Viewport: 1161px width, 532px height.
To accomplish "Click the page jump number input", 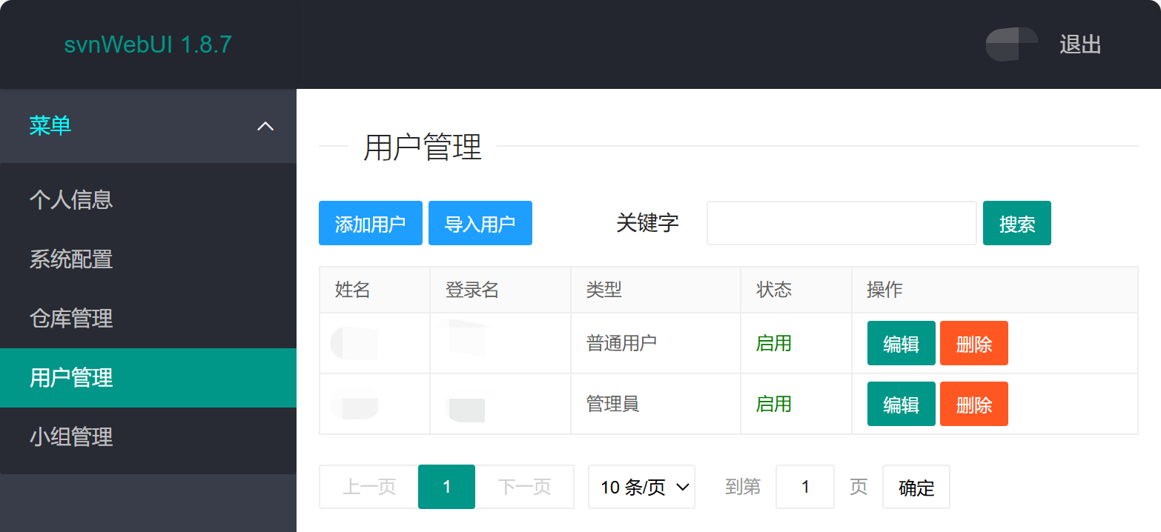I will pyautogui.click(x=804, y=487).
